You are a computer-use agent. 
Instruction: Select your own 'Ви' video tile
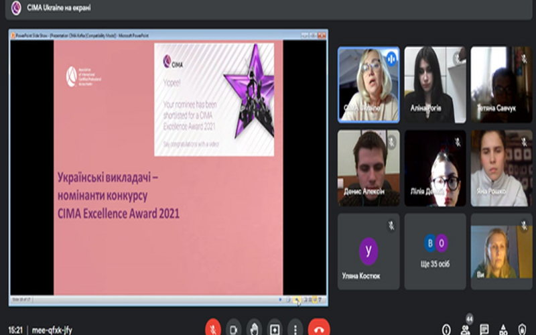click(x=501, y=252)
